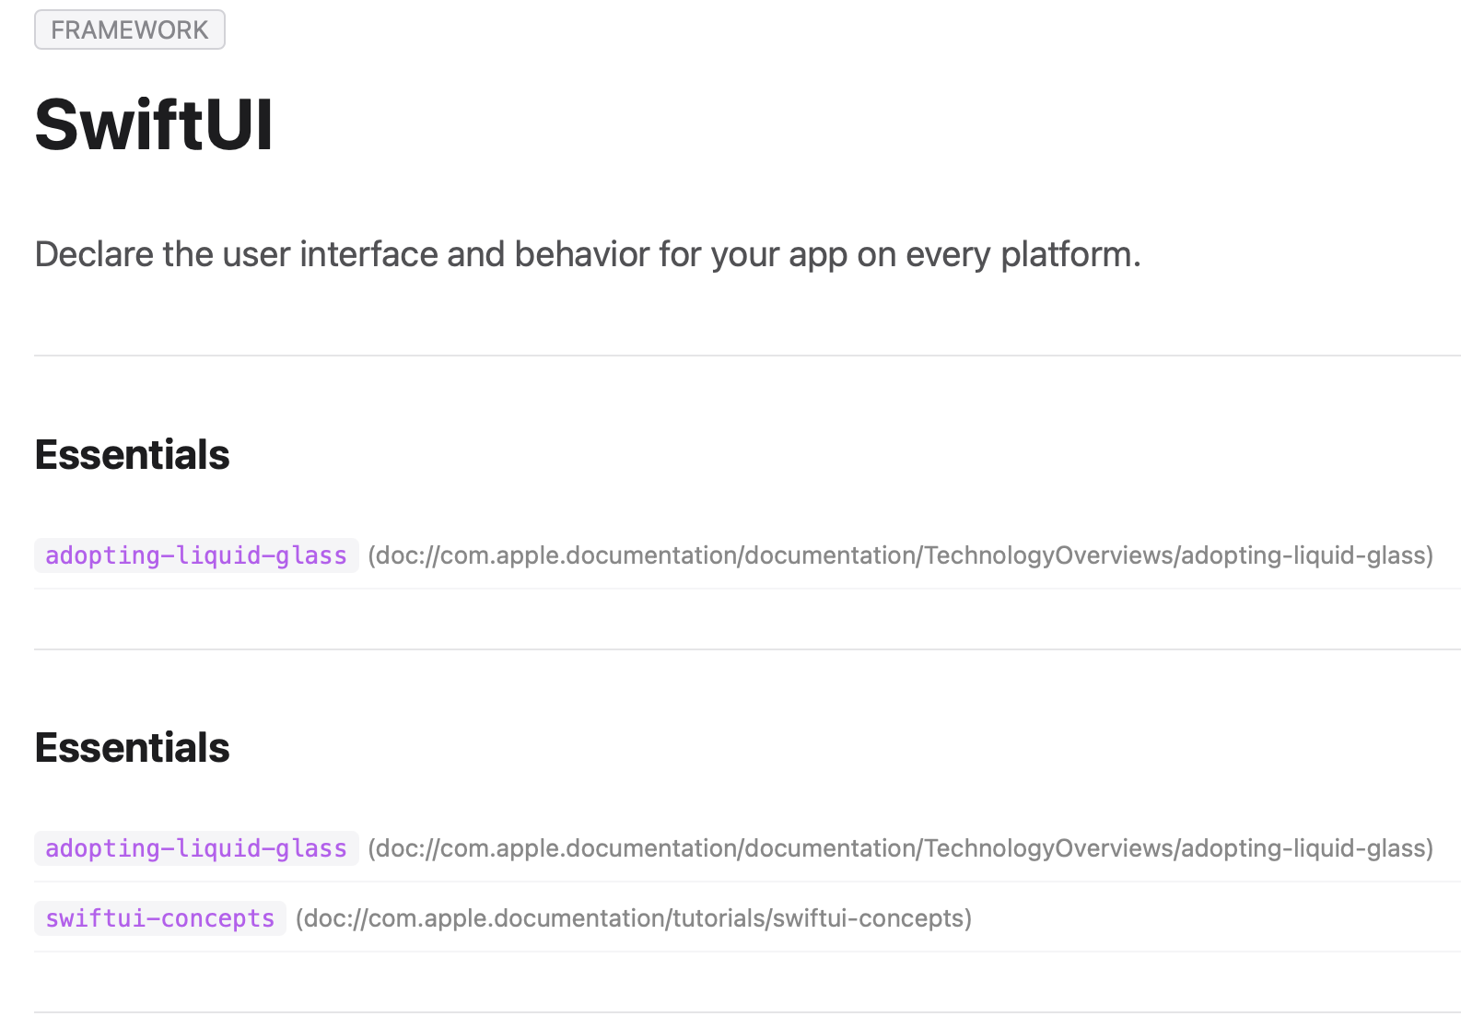Select the first Essentials section heading
This screenshot has width=1461, height=1028.
pos(133,455)
